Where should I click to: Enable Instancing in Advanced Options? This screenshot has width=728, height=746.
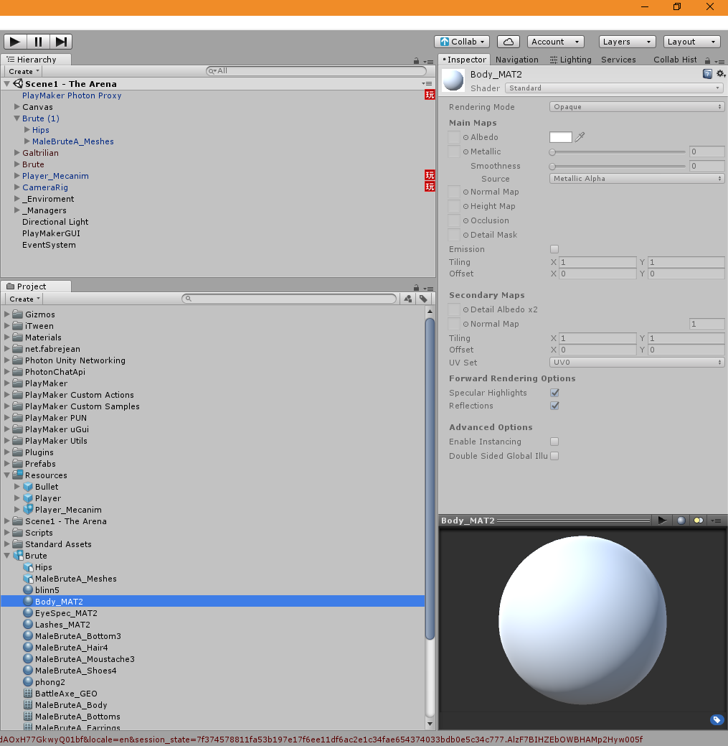pyautogui.click(x=554, y=442)
